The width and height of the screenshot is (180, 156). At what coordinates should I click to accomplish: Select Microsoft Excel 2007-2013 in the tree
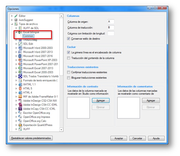38,68
